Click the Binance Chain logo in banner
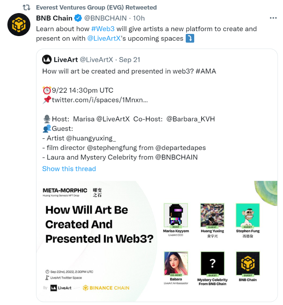Image resolution: width=283 pixels, height=305 pixels. [x=106, y=288]
